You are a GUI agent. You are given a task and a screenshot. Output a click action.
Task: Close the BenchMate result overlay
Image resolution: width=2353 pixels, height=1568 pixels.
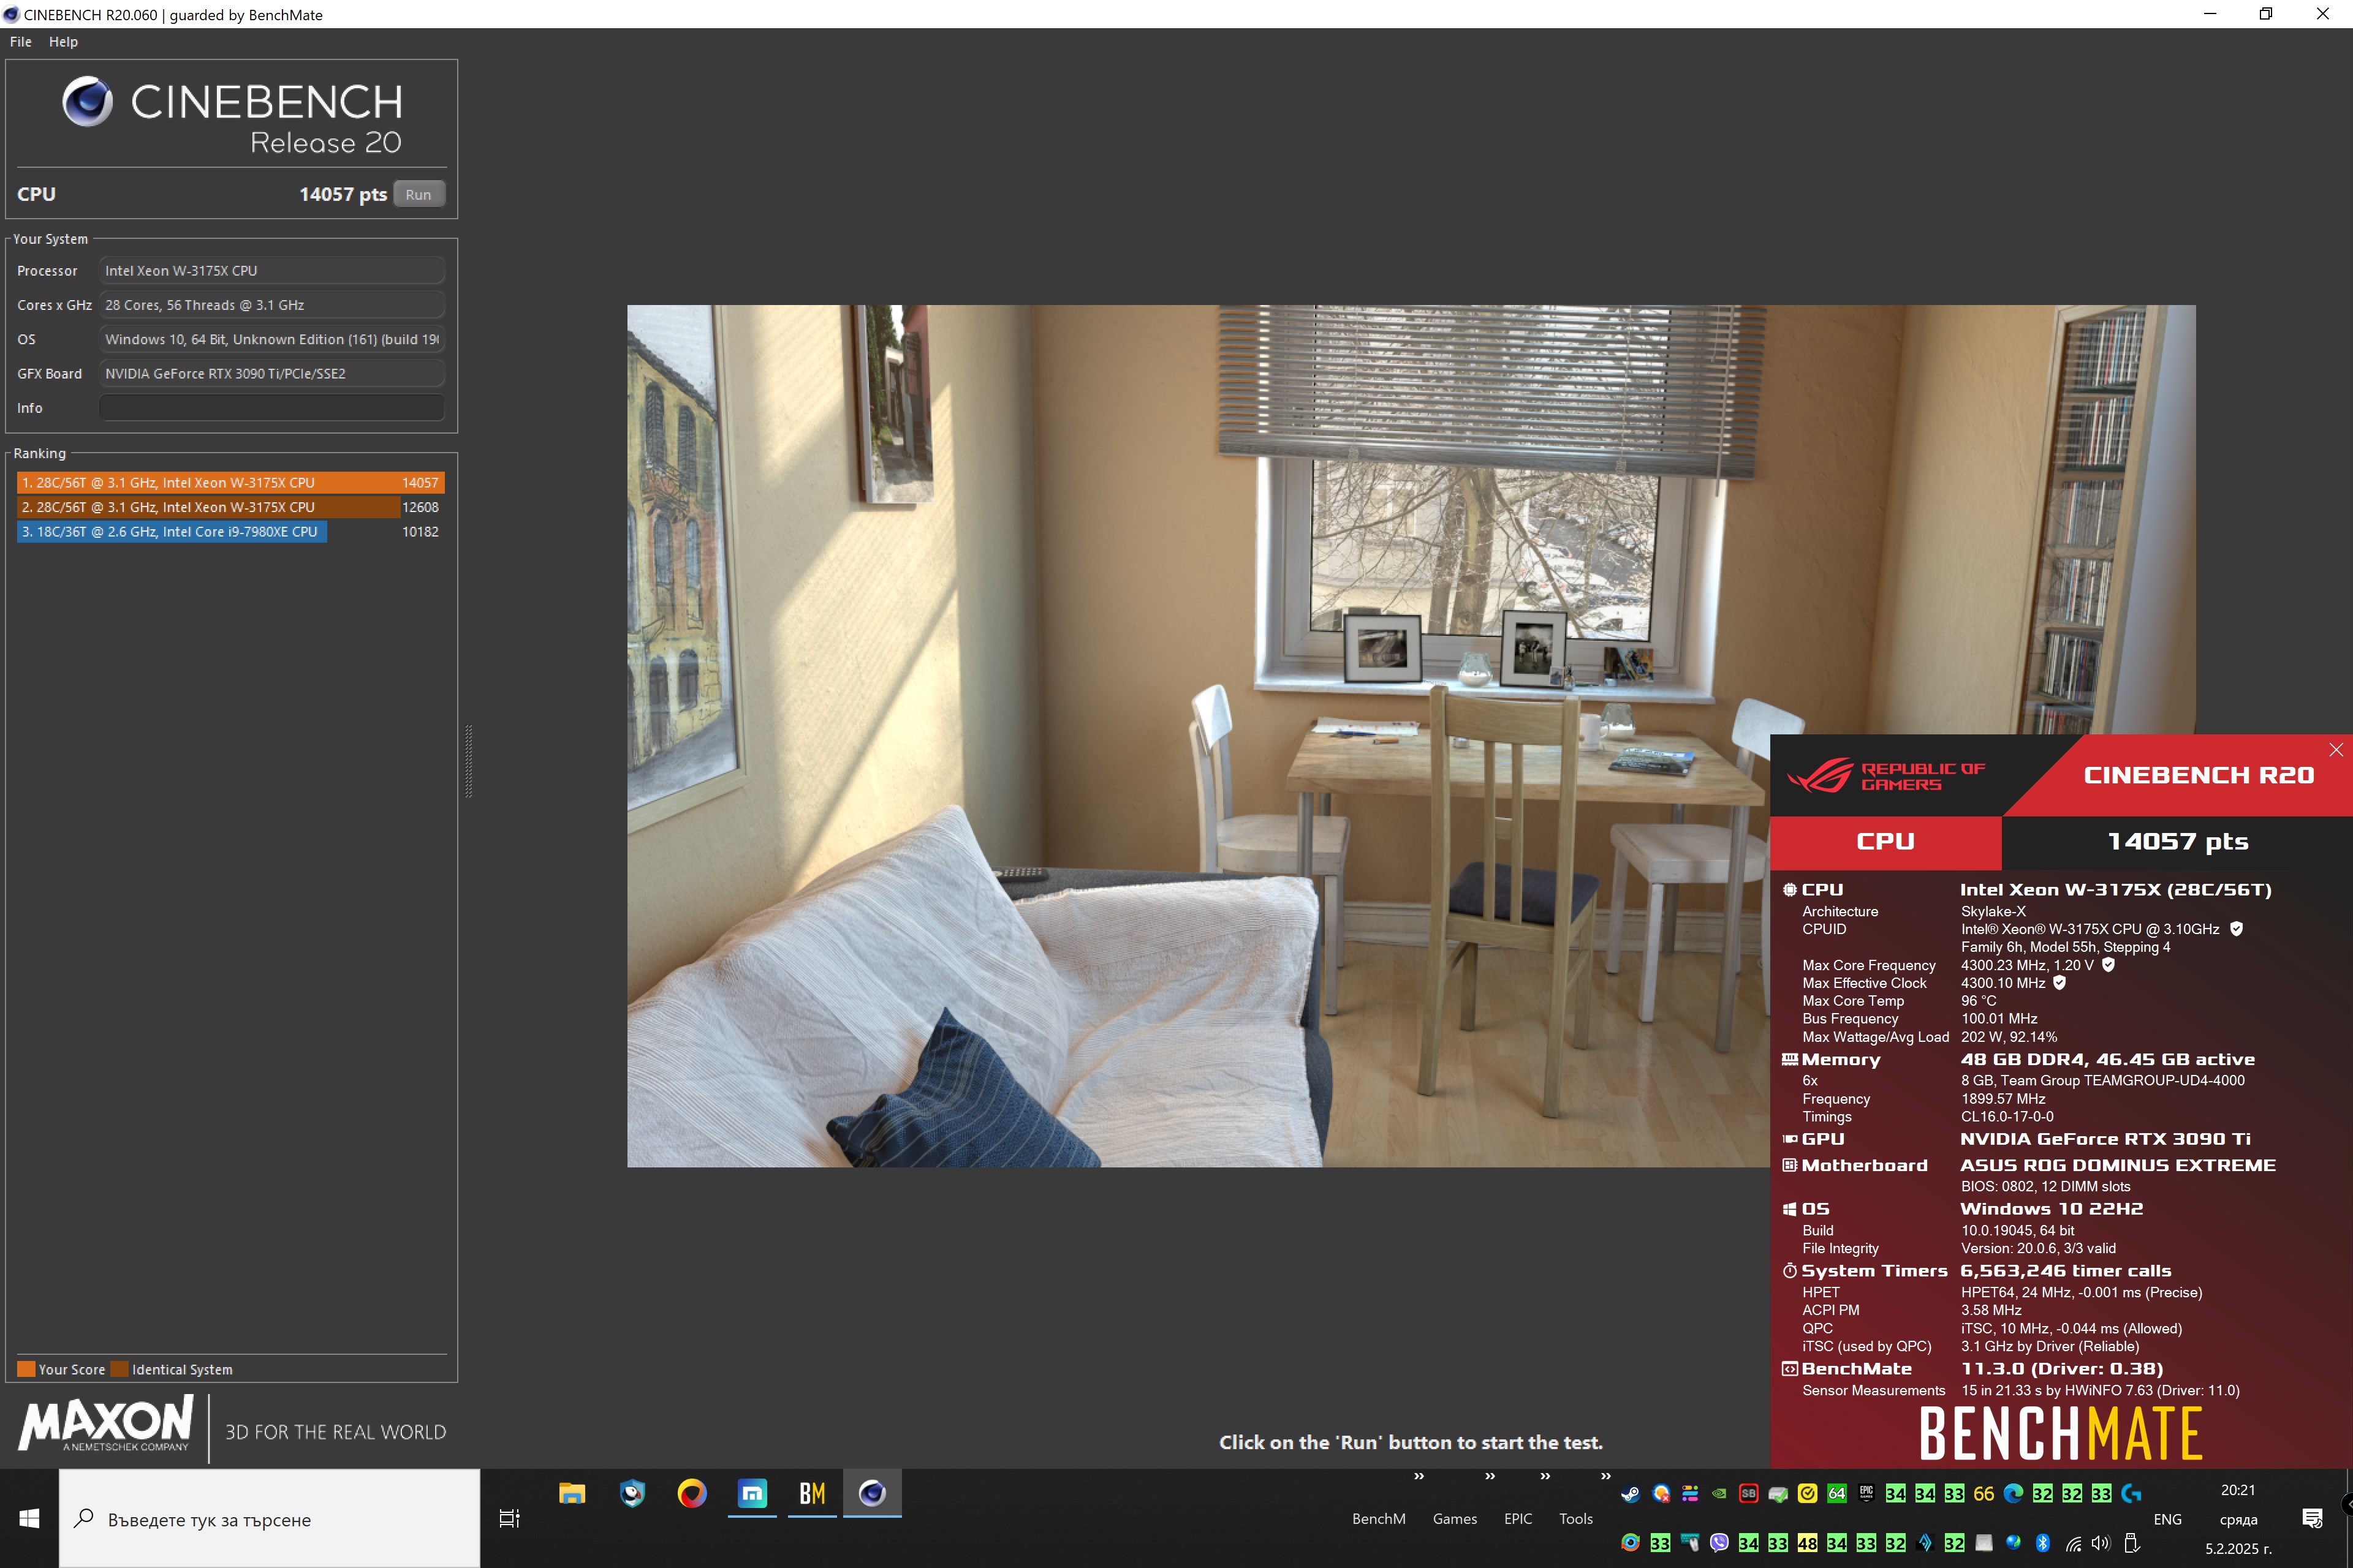click(2336, 750)
